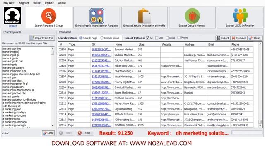The image size is (265, 149).
Task: Click the Stop button
Action: 85,133
